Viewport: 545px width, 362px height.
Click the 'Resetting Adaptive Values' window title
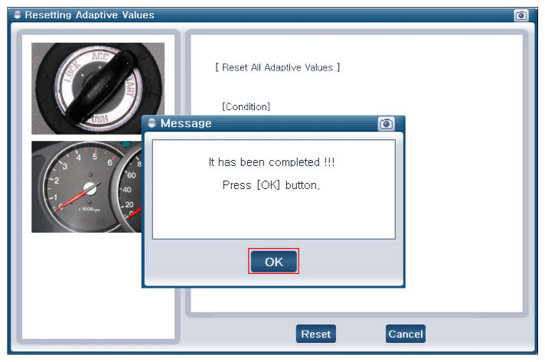90,15
